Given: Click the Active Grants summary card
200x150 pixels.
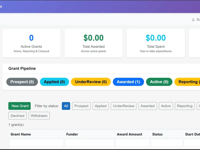Looking at the screenshot, I should click(x=31, y=43).
